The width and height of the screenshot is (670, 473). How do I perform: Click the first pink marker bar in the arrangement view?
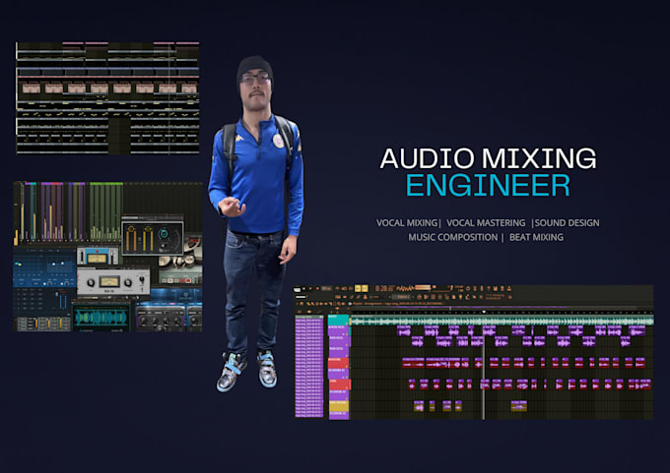pos(73,43)
